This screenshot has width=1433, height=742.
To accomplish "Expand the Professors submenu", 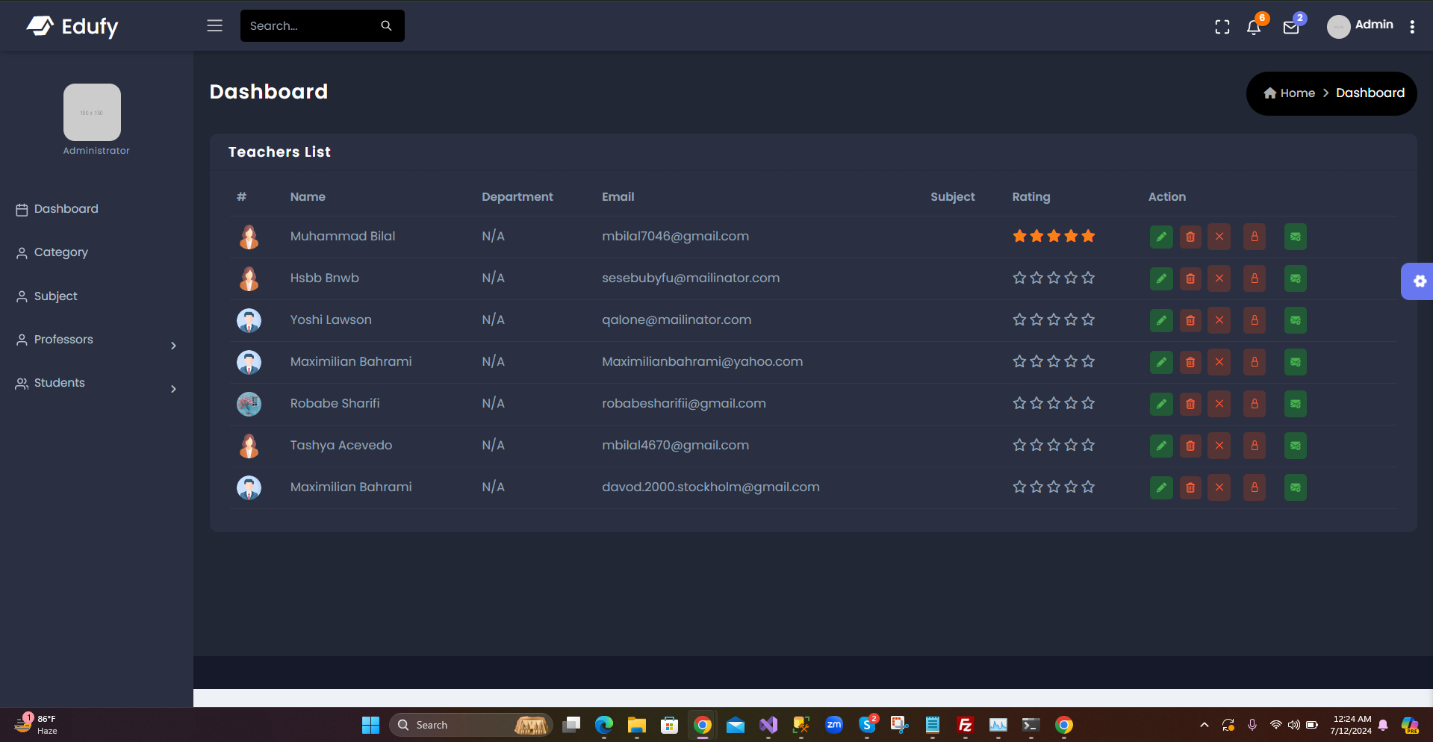I will pyautogui.click(x=173, y=346).
